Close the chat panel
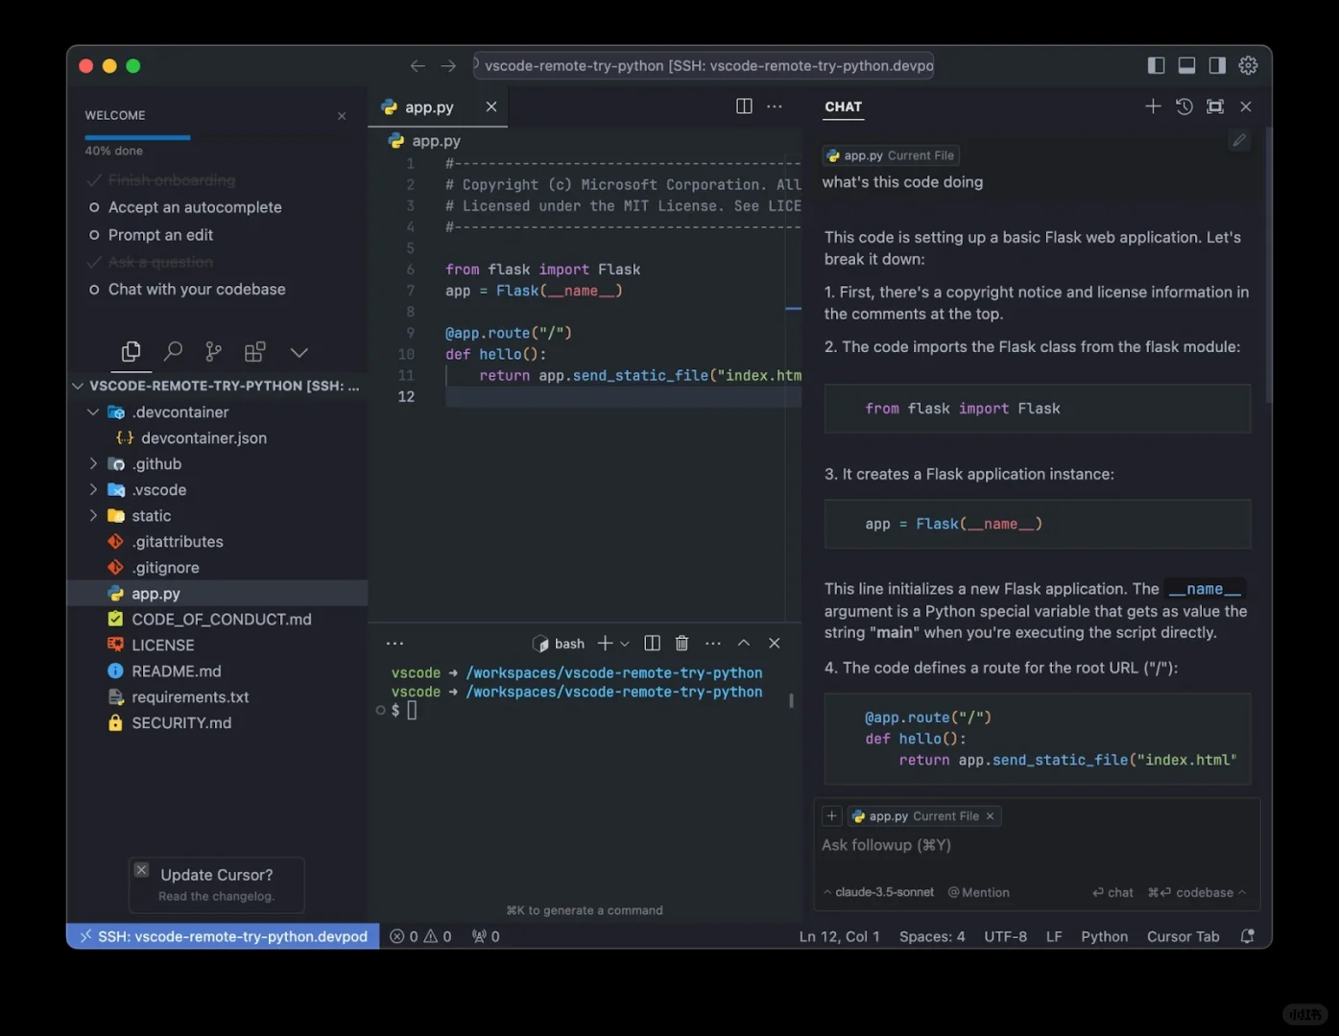The width and height of the screenshot is (1339, 1036). pyautogui.click(x=1246, y=106)
